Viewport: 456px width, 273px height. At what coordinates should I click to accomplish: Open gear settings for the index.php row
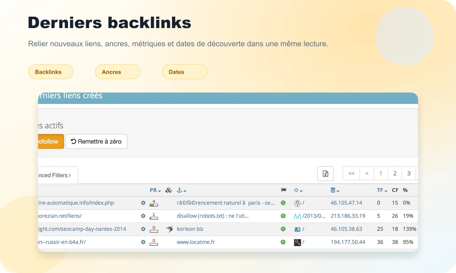[x=143, y=203]
